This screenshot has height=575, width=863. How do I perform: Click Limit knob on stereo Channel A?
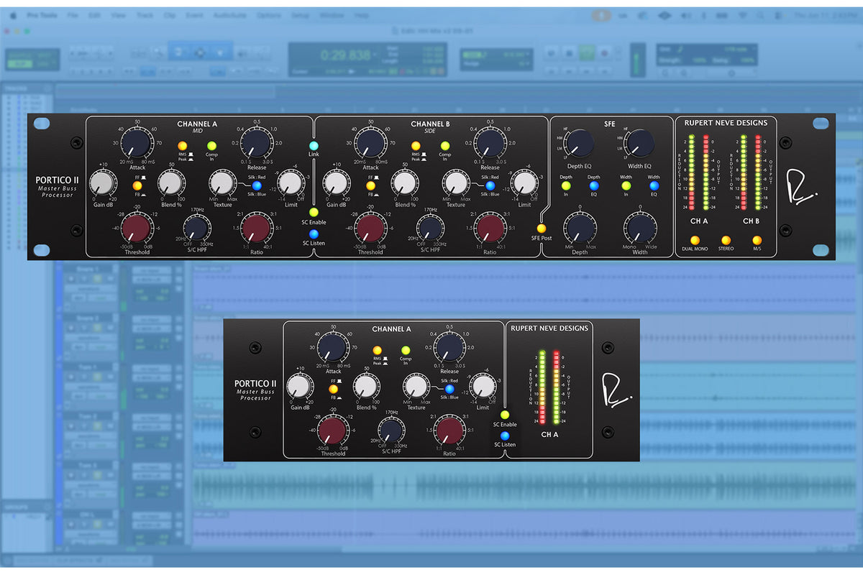[291, 183]
